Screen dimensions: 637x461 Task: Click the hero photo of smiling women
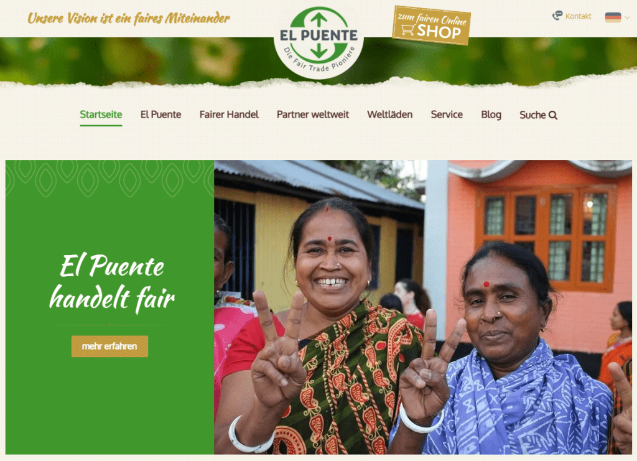click(423, 307)
